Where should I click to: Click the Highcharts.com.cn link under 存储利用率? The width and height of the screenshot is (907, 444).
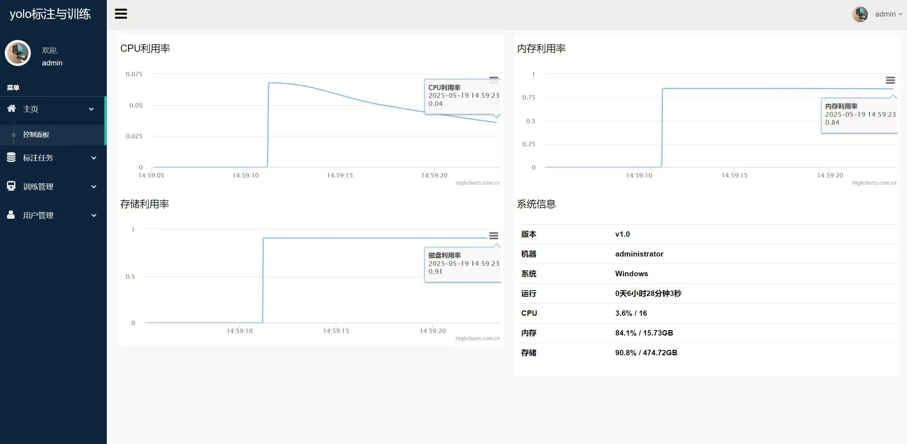pos(478,338)
